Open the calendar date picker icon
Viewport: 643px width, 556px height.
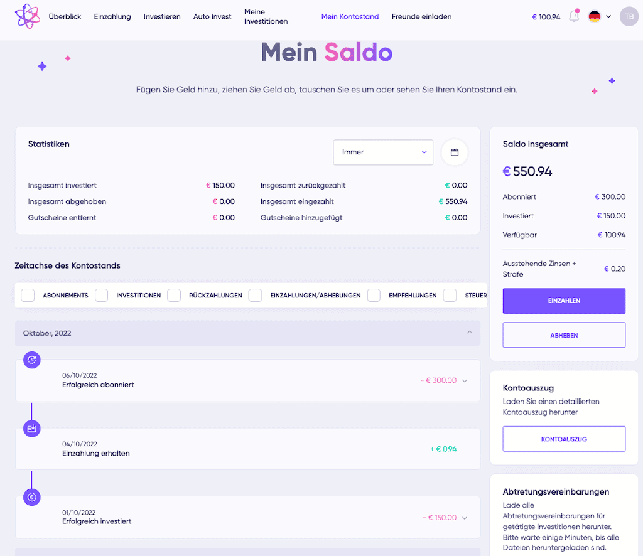[455, 152]
